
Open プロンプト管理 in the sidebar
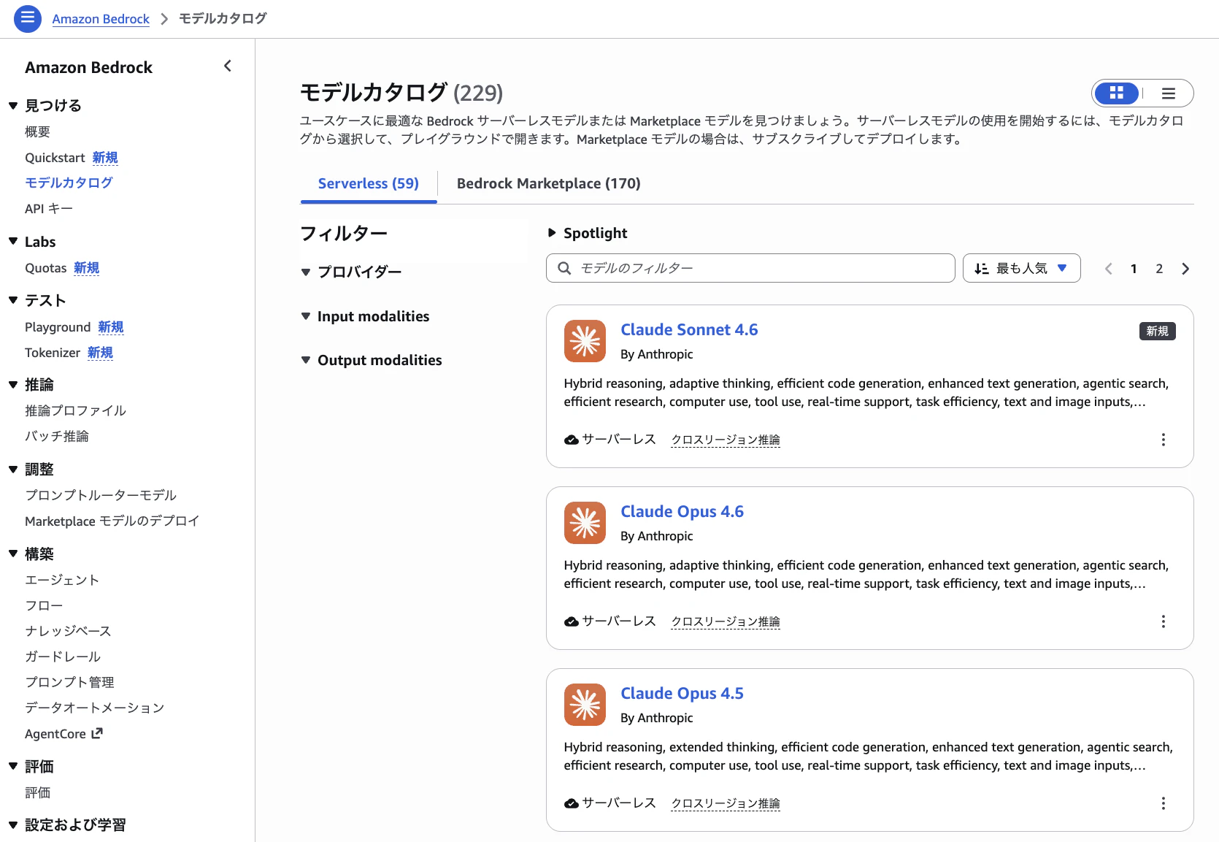pyautogui.click(x=69, y=682)
